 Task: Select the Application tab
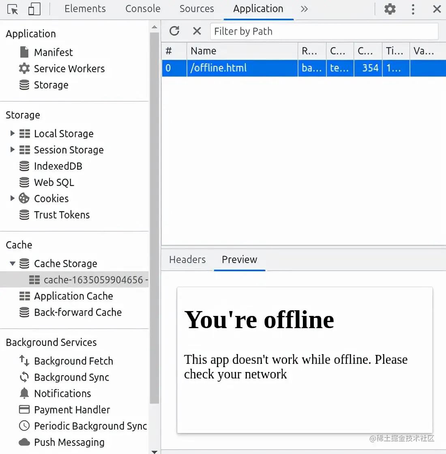click(258, 9)
